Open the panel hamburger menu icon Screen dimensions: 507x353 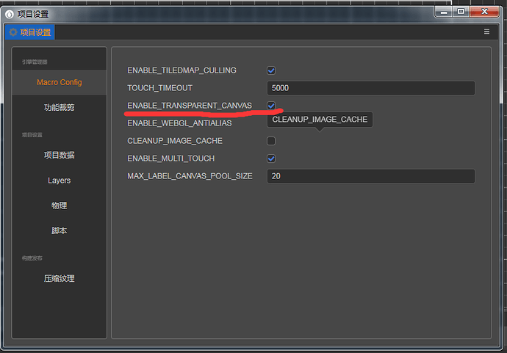[x=486, y=32]
